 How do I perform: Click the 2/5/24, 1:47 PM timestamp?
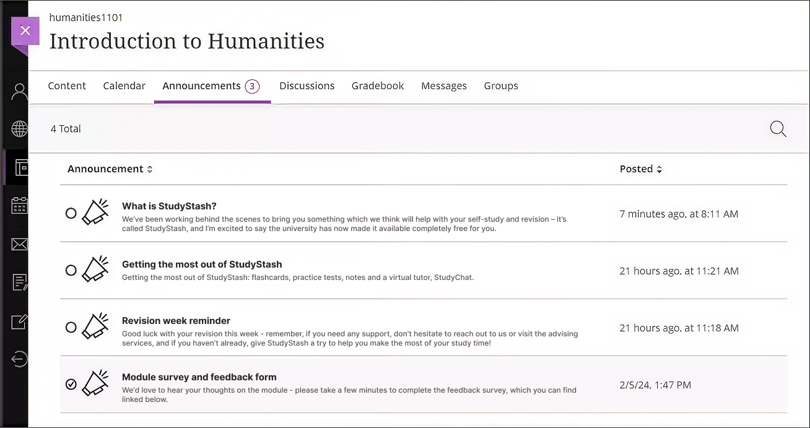[655, 385]
